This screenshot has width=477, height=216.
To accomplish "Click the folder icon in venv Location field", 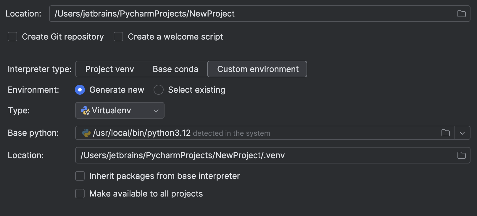I will click(461, 155).
